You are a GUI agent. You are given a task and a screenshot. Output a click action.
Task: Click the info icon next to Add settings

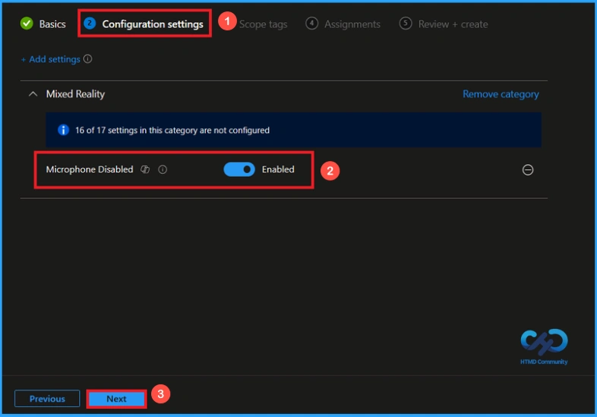[87, 59]
